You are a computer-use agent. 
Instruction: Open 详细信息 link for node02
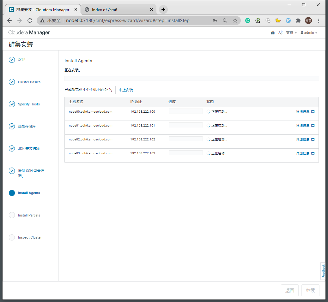303,139
